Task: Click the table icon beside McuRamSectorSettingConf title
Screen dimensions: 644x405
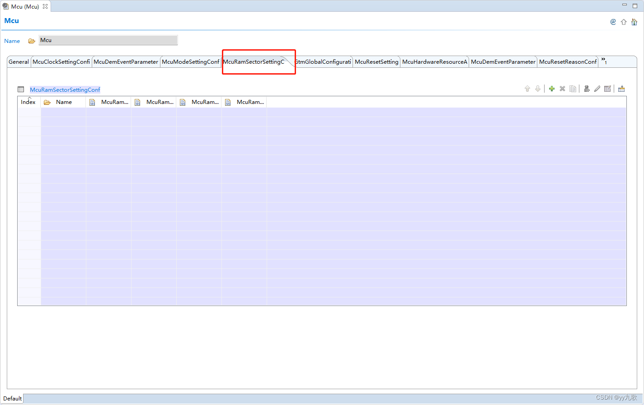Action: [x=21, y=89]
